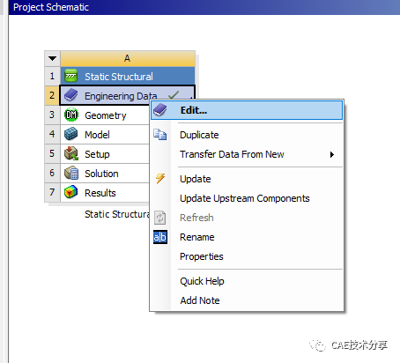Click the Static Structural caption below the system

tap(117, 214)
